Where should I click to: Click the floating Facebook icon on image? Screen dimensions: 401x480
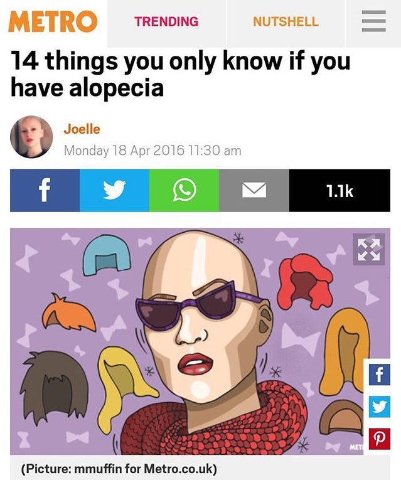[380, 375]
